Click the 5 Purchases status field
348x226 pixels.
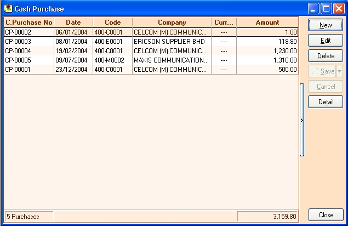coord(29,217)
